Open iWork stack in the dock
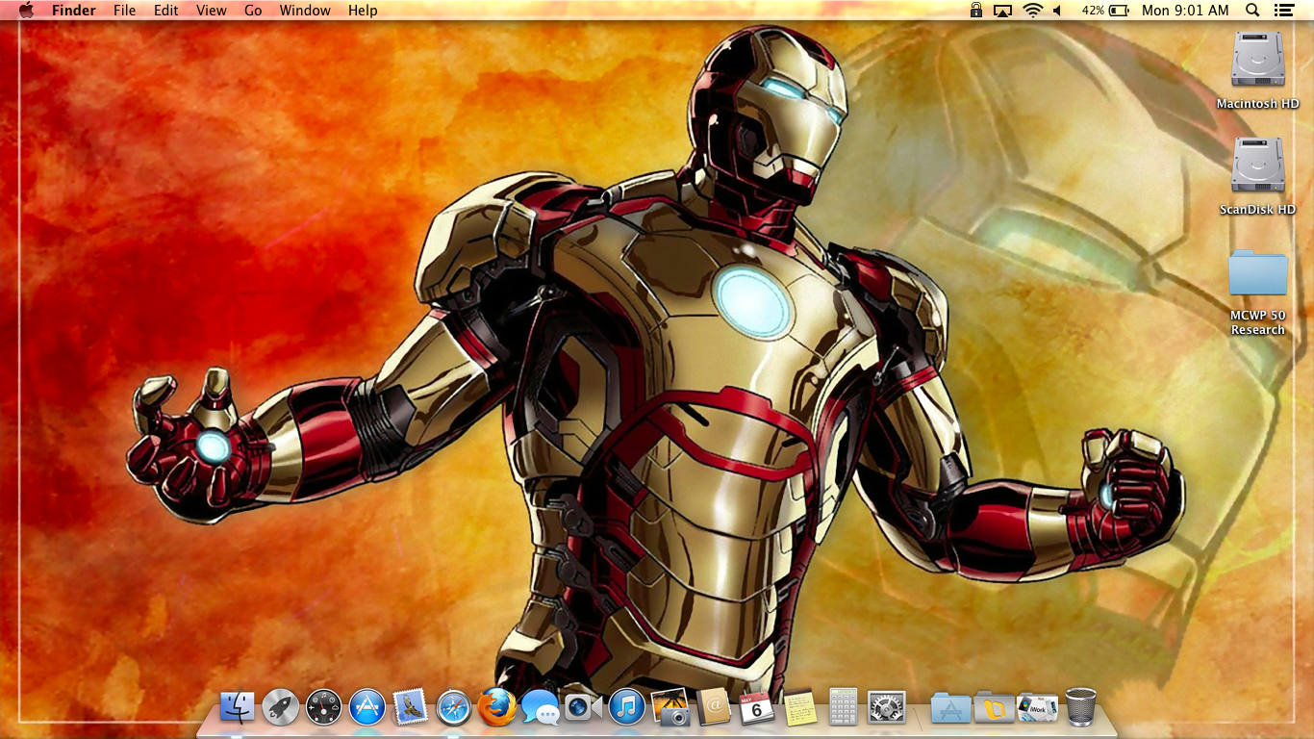1314x739 pixels. [x=1037, y=707]
